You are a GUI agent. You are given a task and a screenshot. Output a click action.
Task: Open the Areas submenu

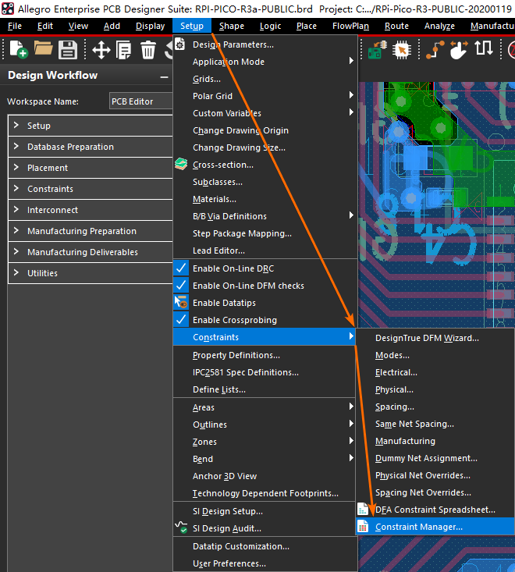(x=204, y=407)
